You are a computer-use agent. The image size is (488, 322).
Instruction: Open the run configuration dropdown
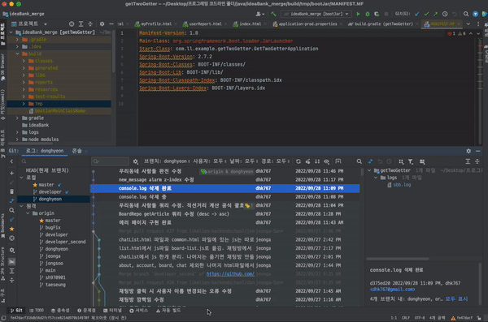[316, 14]
